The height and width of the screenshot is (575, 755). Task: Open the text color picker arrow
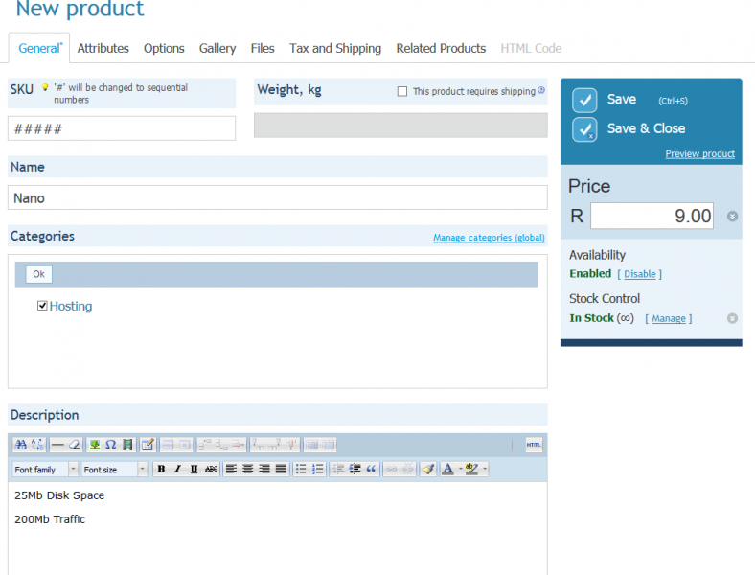coord(461,469)
